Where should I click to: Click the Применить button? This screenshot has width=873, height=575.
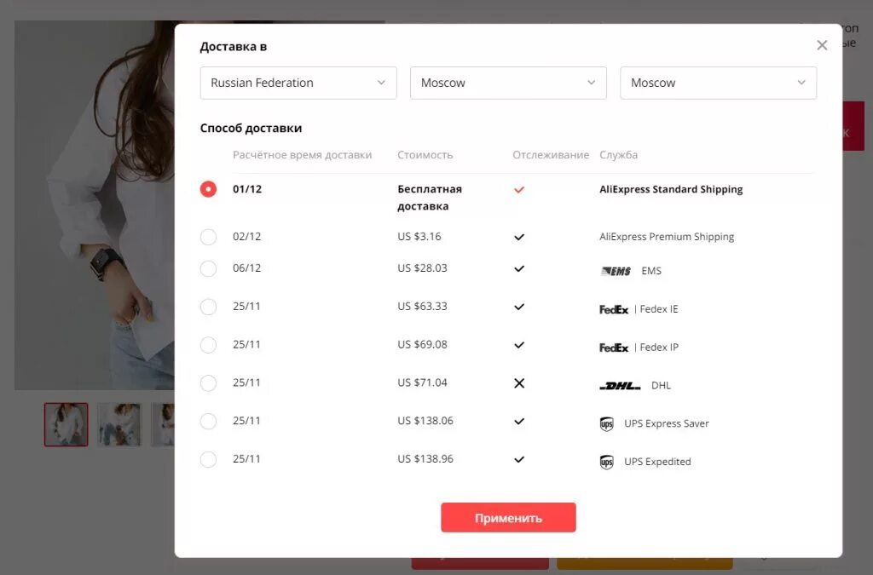click(508, 518)
